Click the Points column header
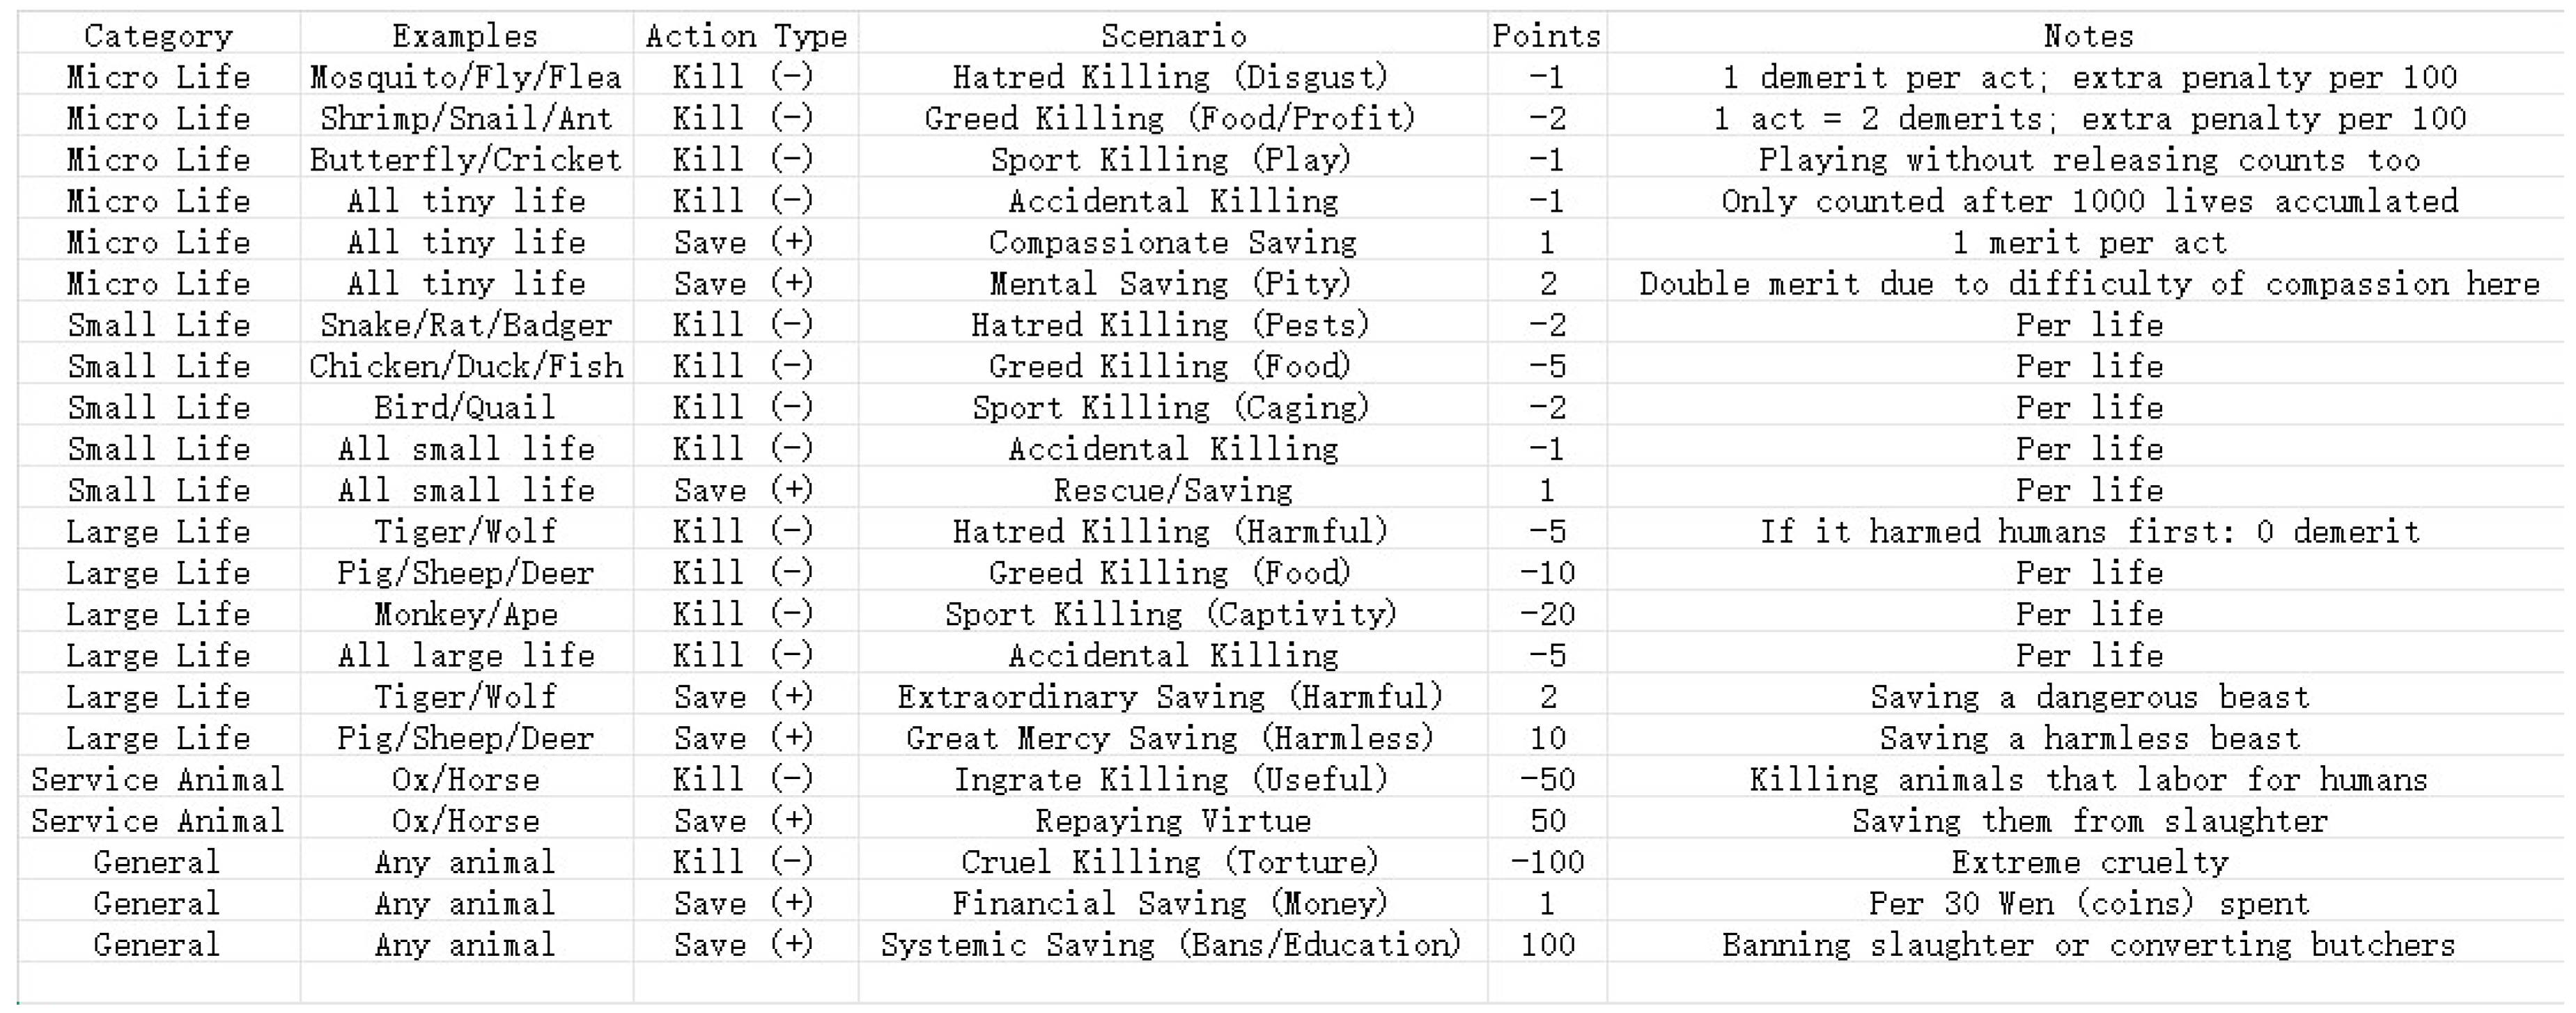 pyautogui.click(x=1546, y=36)
